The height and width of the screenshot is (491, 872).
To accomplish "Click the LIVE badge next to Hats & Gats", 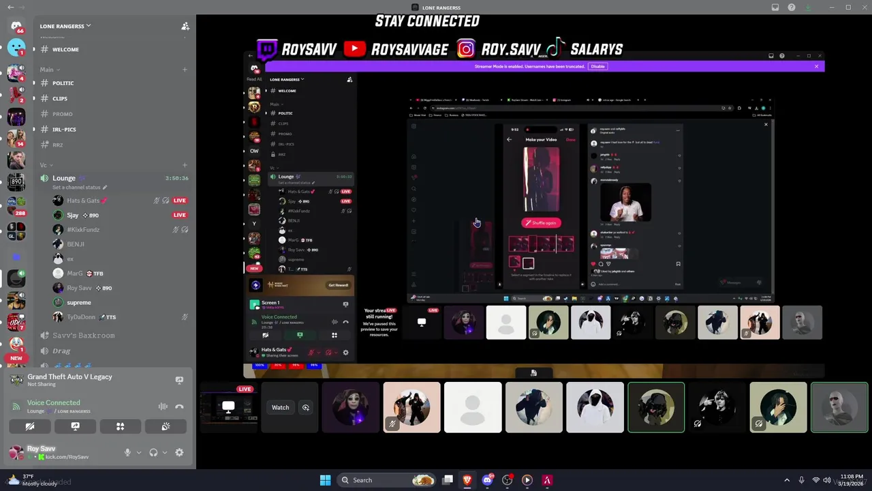I will [x=180, y=200].
